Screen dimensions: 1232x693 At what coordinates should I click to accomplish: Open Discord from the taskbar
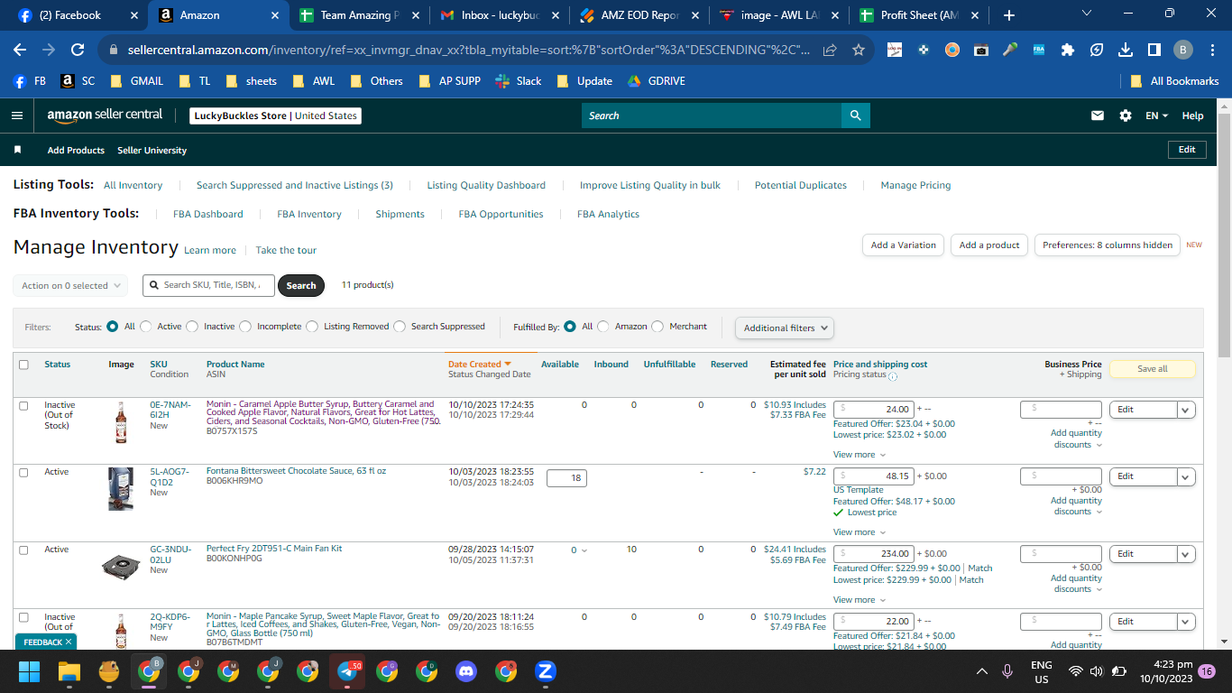point(466,671)
